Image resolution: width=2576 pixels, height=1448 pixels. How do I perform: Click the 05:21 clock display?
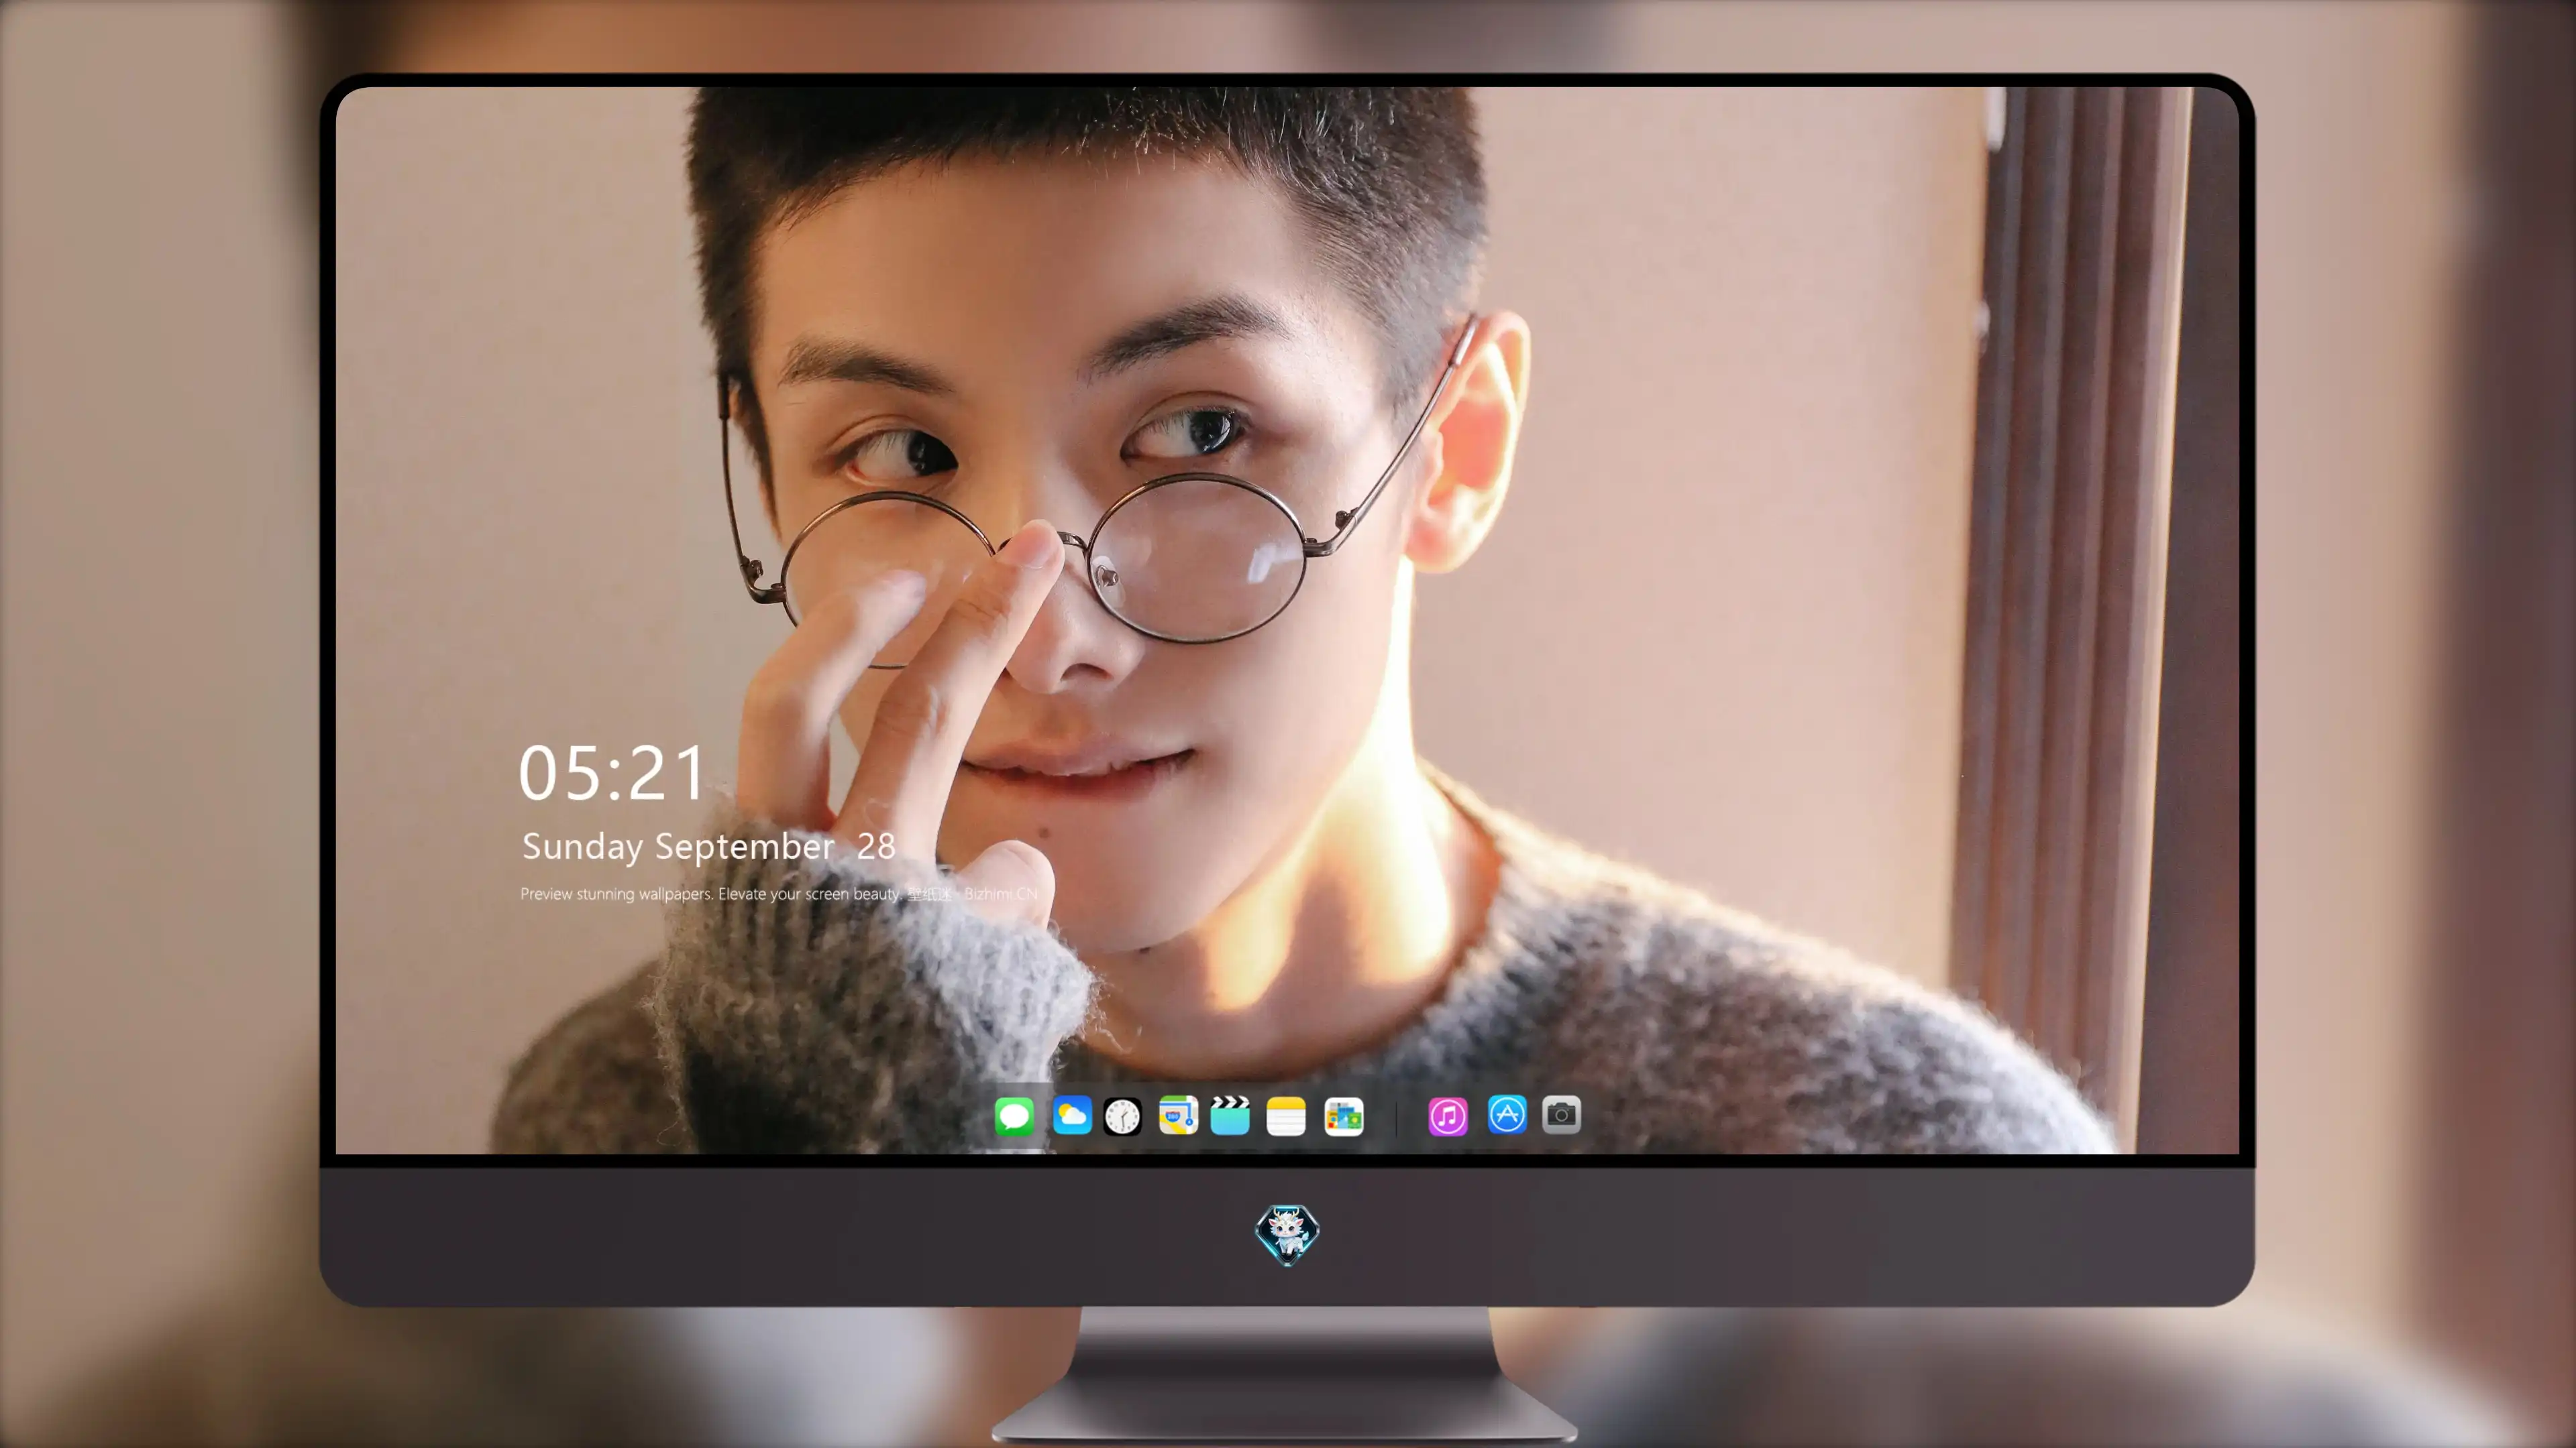pos(611,772)
